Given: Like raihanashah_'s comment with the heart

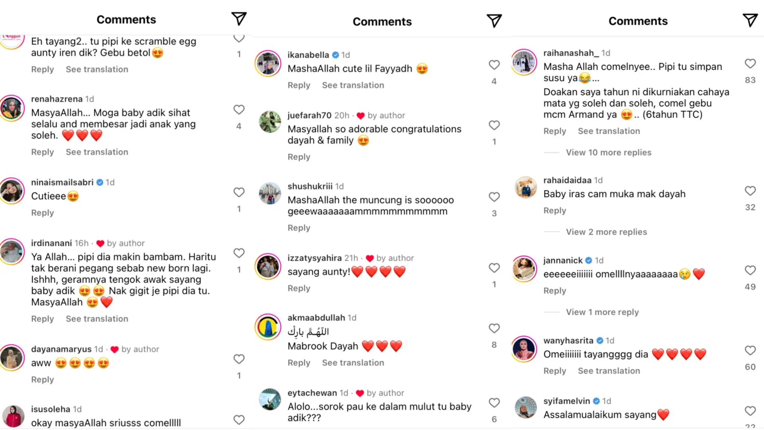Looking at the screenshot, I should click(x=750, y=64).
